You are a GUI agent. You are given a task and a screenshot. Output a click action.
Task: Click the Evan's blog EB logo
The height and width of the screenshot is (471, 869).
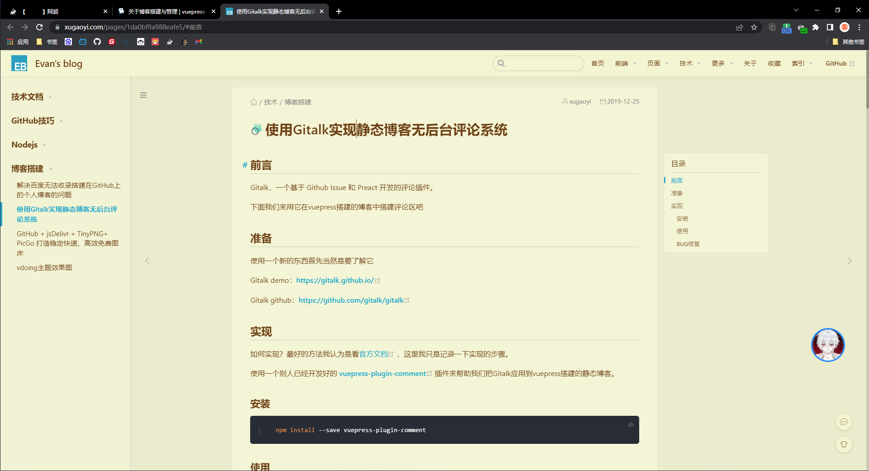[19, 63]
